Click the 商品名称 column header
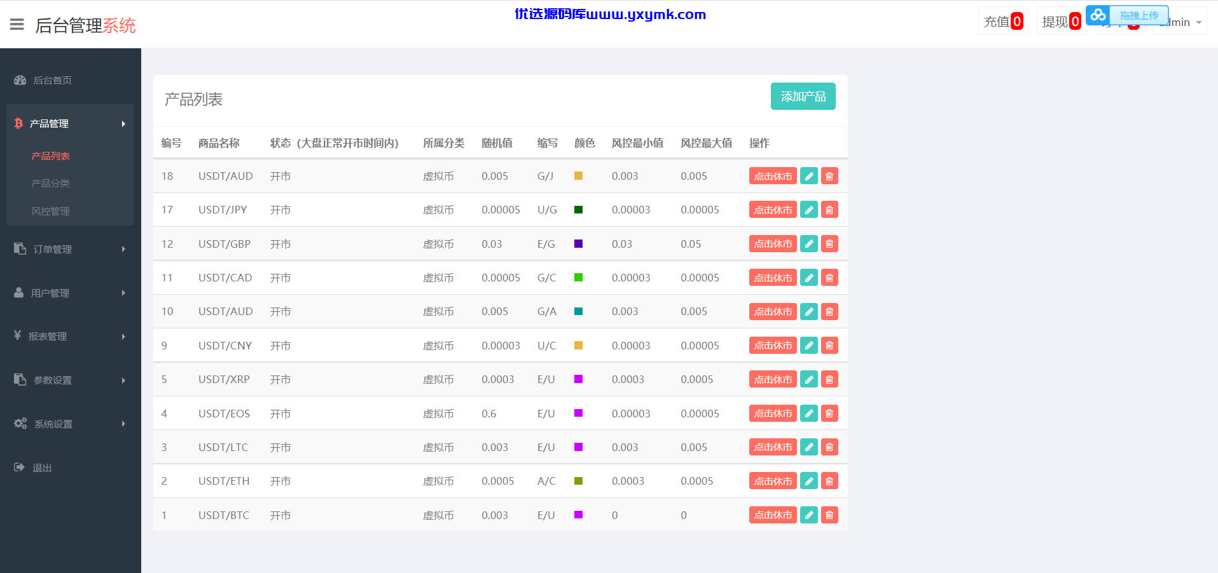1218x573 pixels. (x=219, y=143)
